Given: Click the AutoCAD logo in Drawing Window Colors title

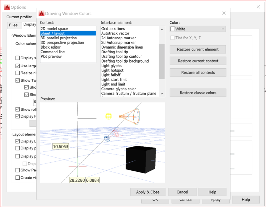Looking at the screenshot, I should [42, 14].
